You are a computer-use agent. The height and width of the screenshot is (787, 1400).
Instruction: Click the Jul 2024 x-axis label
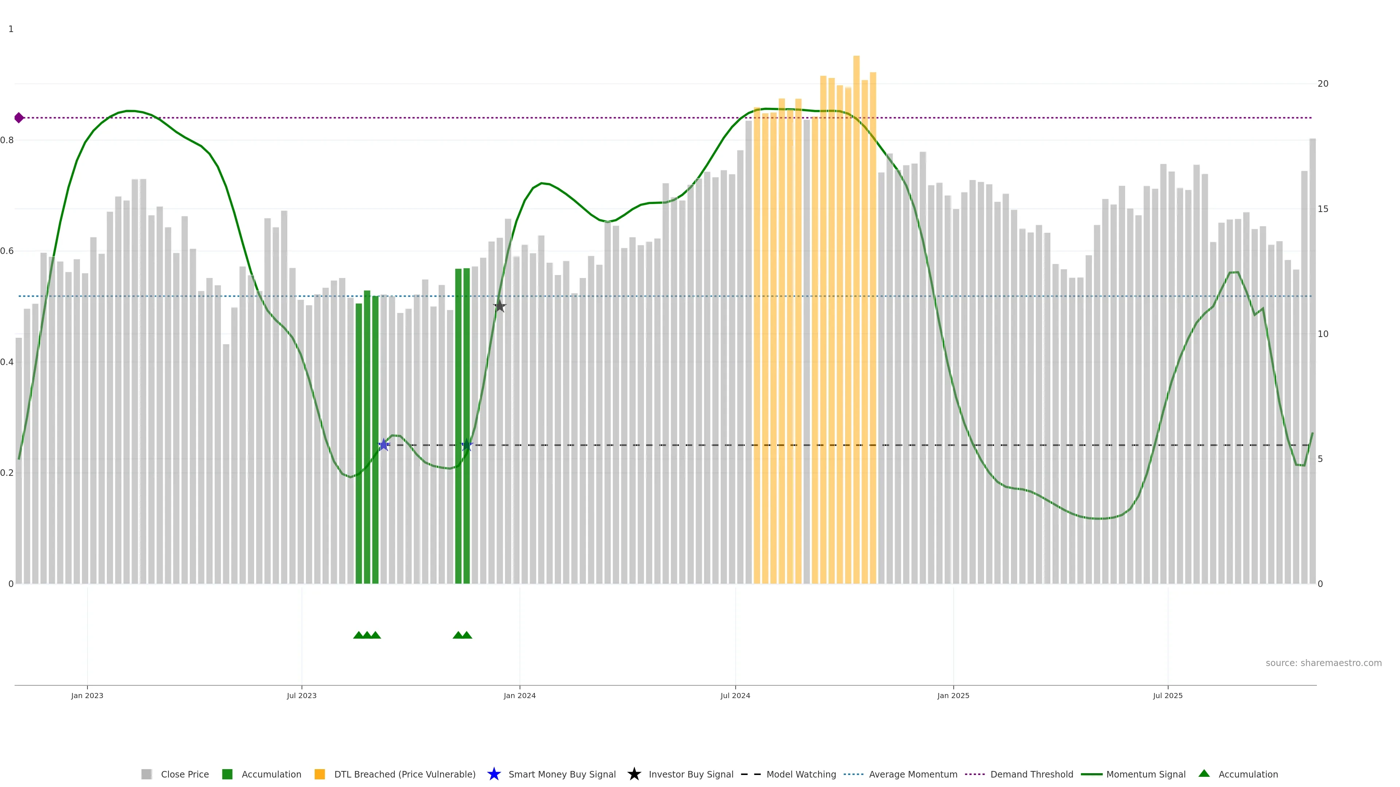pyautogui.click(x=735, y=695)
